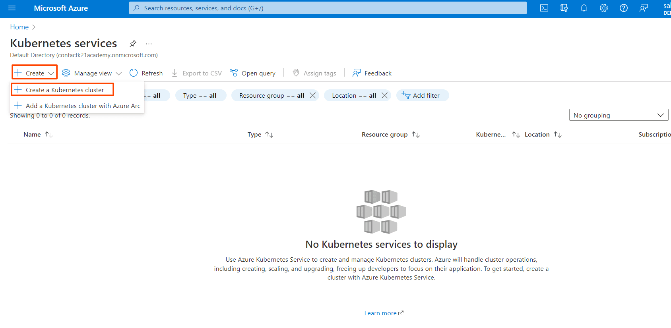This screenshot has height=328, width=671.
Task: Refresh the Kubernetes services list
Action: 146,73
